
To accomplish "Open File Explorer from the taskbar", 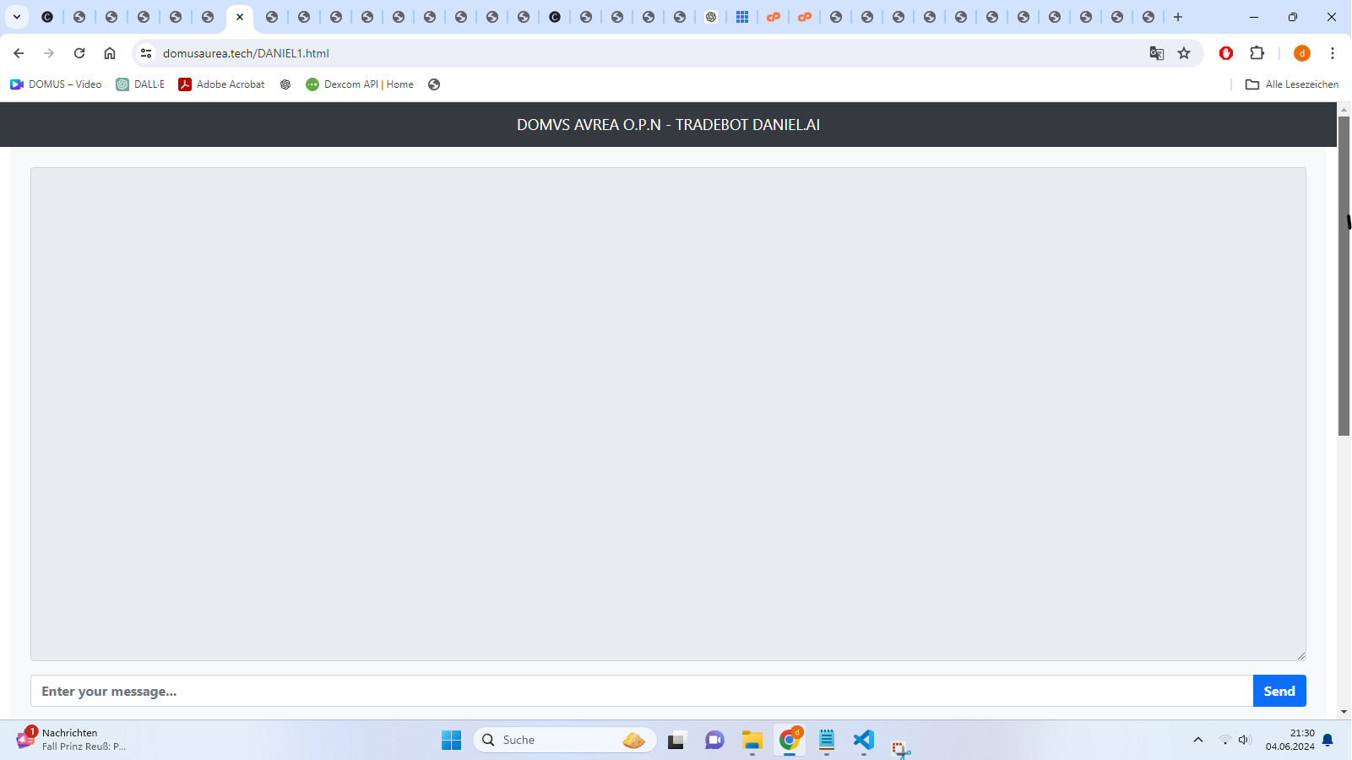I will 752,741.
